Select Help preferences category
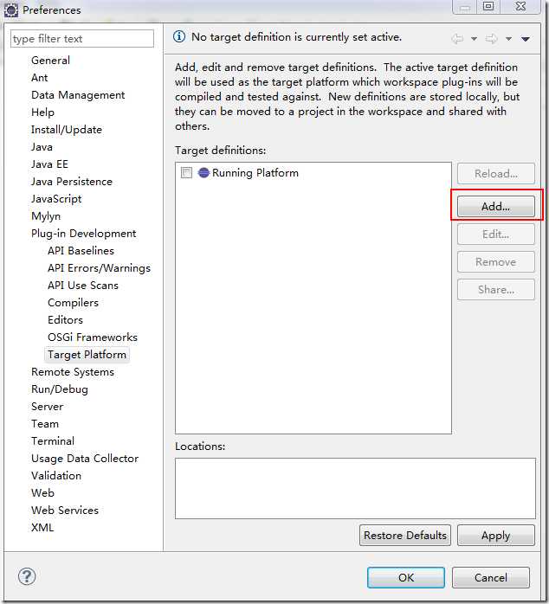This screenshot has height=604, width=549. pyautogui.click(x=42, y=112)
